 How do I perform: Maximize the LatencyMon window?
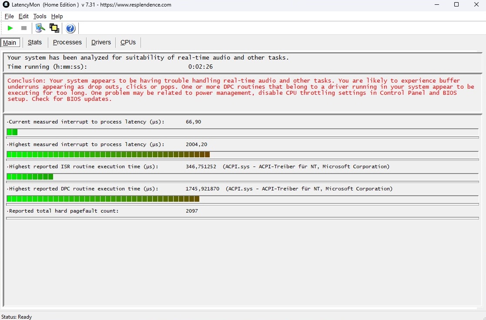pos(456,5)
